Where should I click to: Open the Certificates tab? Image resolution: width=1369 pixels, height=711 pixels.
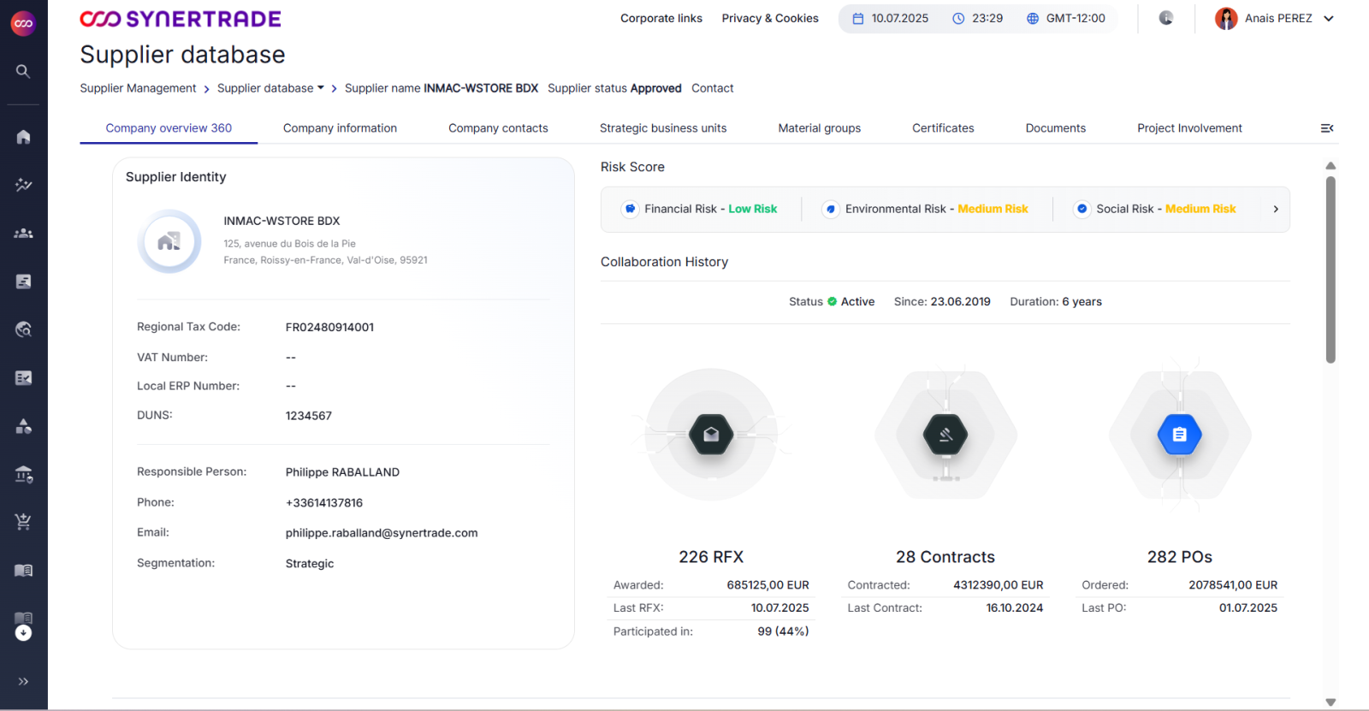[x=943, y=128]
